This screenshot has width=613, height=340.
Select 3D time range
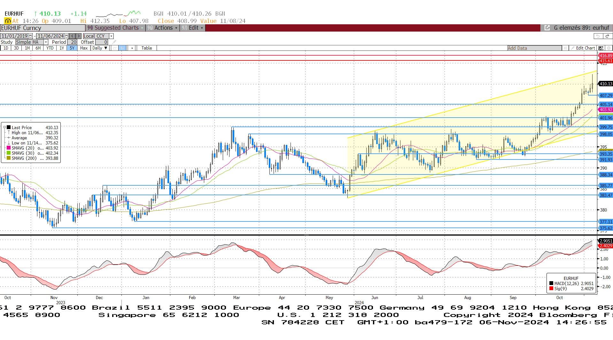click(17, 48)
